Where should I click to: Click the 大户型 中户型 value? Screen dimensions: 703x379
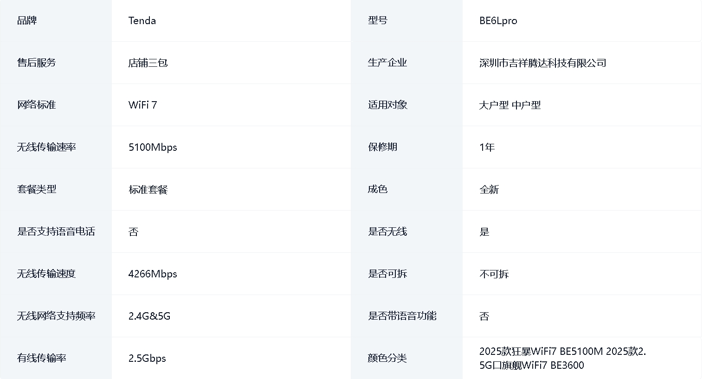pyautogui.click(x=510, y=105)
